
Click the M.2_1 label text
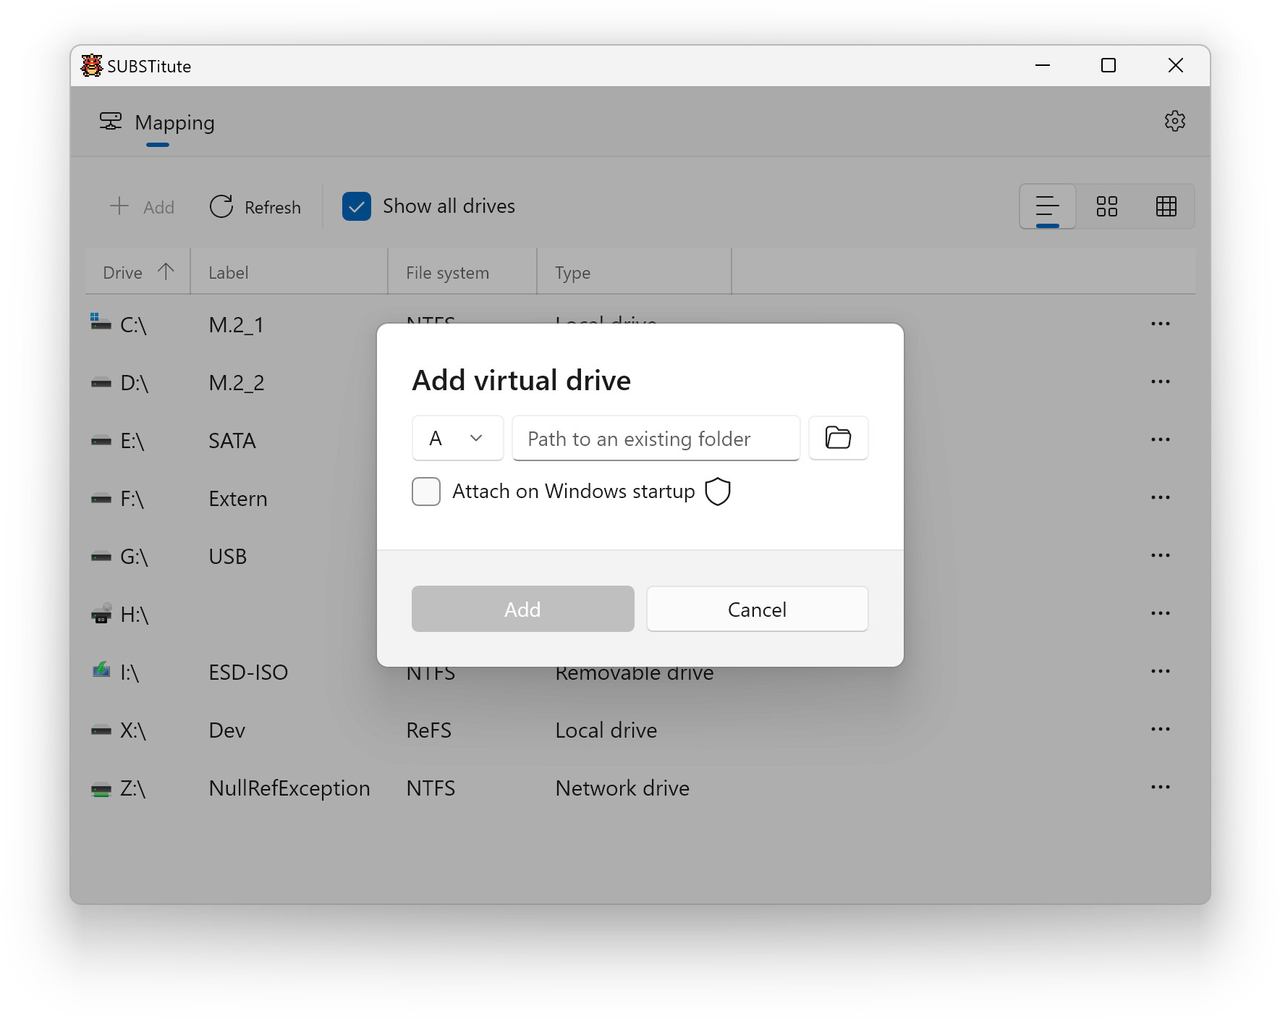[x=236, y=325]
